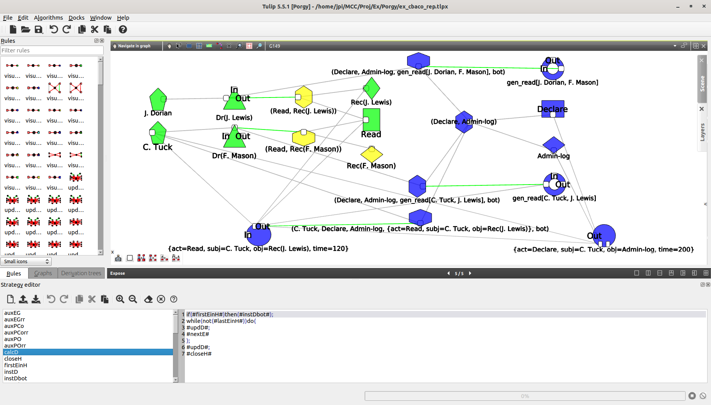This screenshot has width=711, height=405.
Task: Click the eraser icon in strategy editor
Action: coord(148,299)
